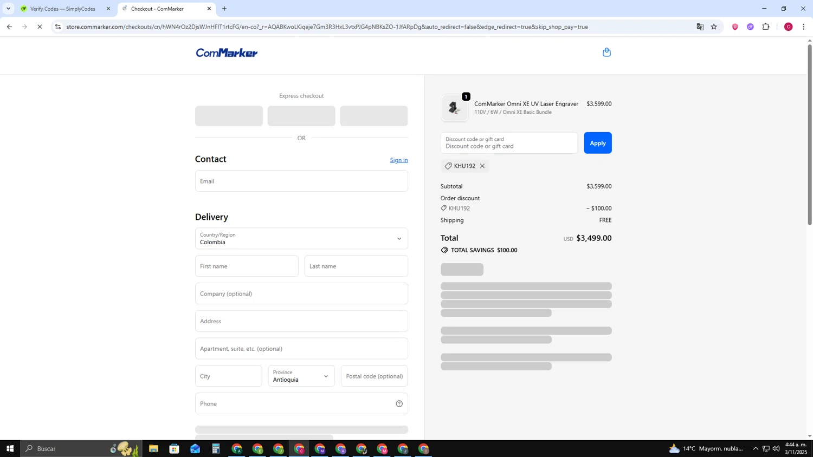The width and height of the screenshot is (813, 457).
Task: Open File Explorer from taskbar
Action: 153,448
